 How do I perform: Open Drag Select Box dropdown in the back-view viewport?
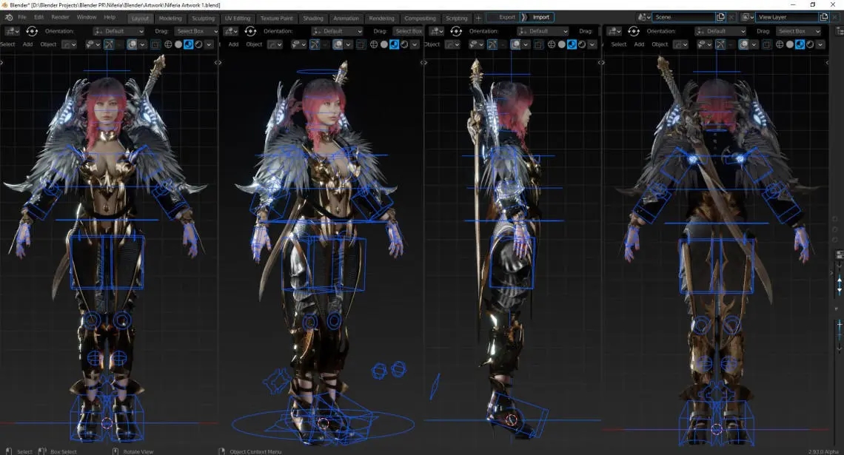(798, 31)
